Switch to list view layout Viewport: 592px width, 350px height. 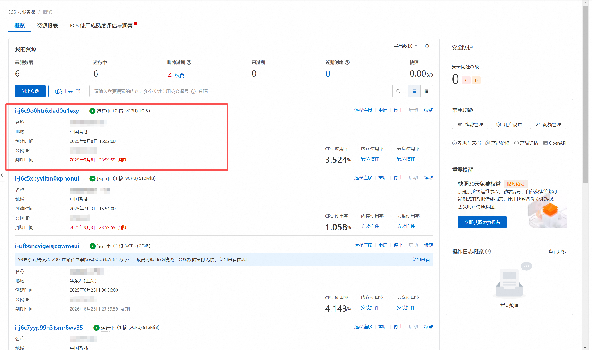click(414, 92)
